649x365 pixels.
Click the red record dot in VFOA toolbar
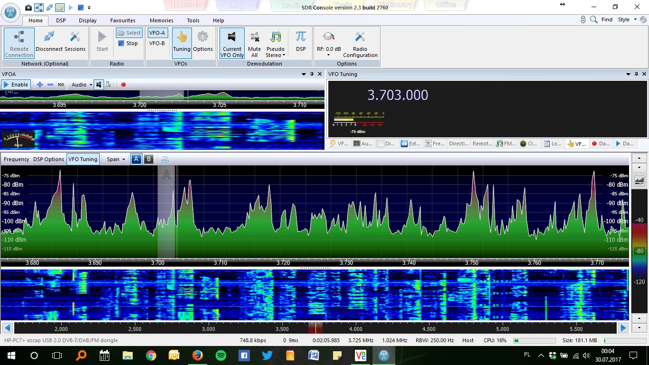(x=124, y=85)
